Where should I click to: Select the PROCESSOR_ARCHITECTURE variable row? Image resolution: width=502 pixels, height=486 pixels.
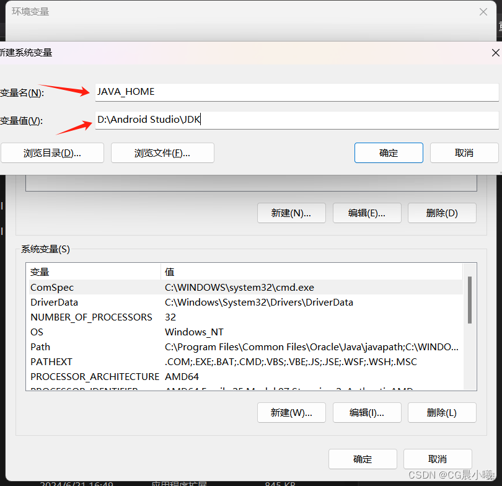tap(246, 377)
